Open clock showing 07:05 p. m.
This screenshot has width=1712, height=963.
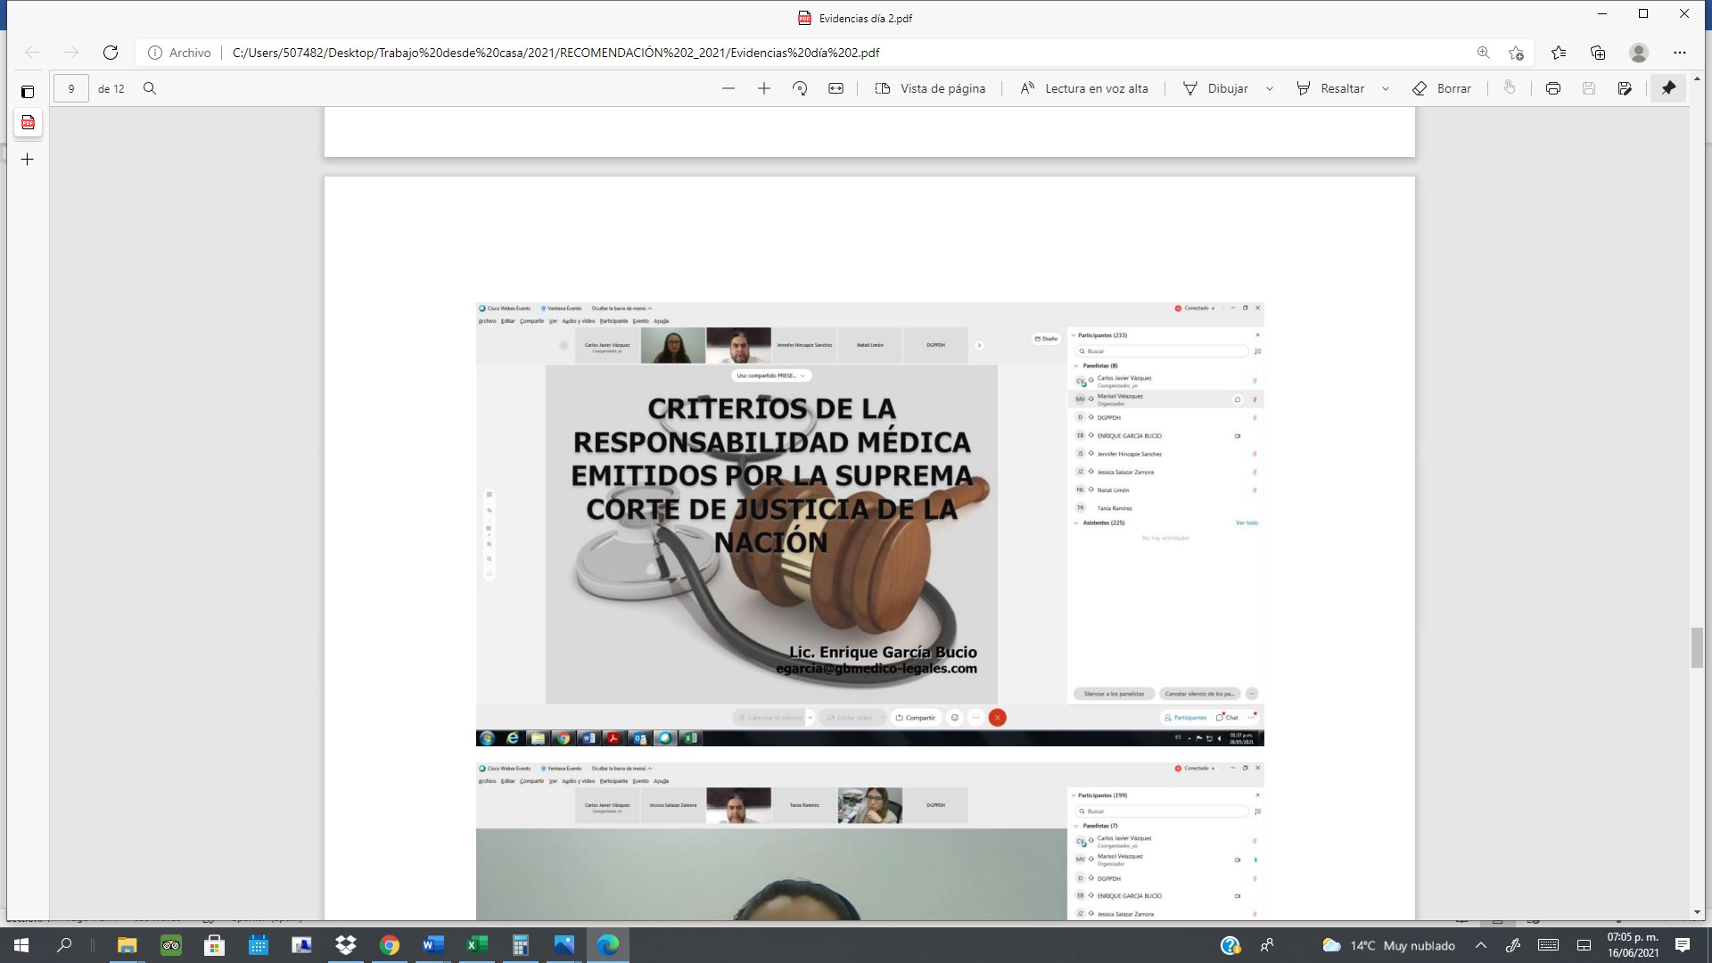tap(1633, 945)
